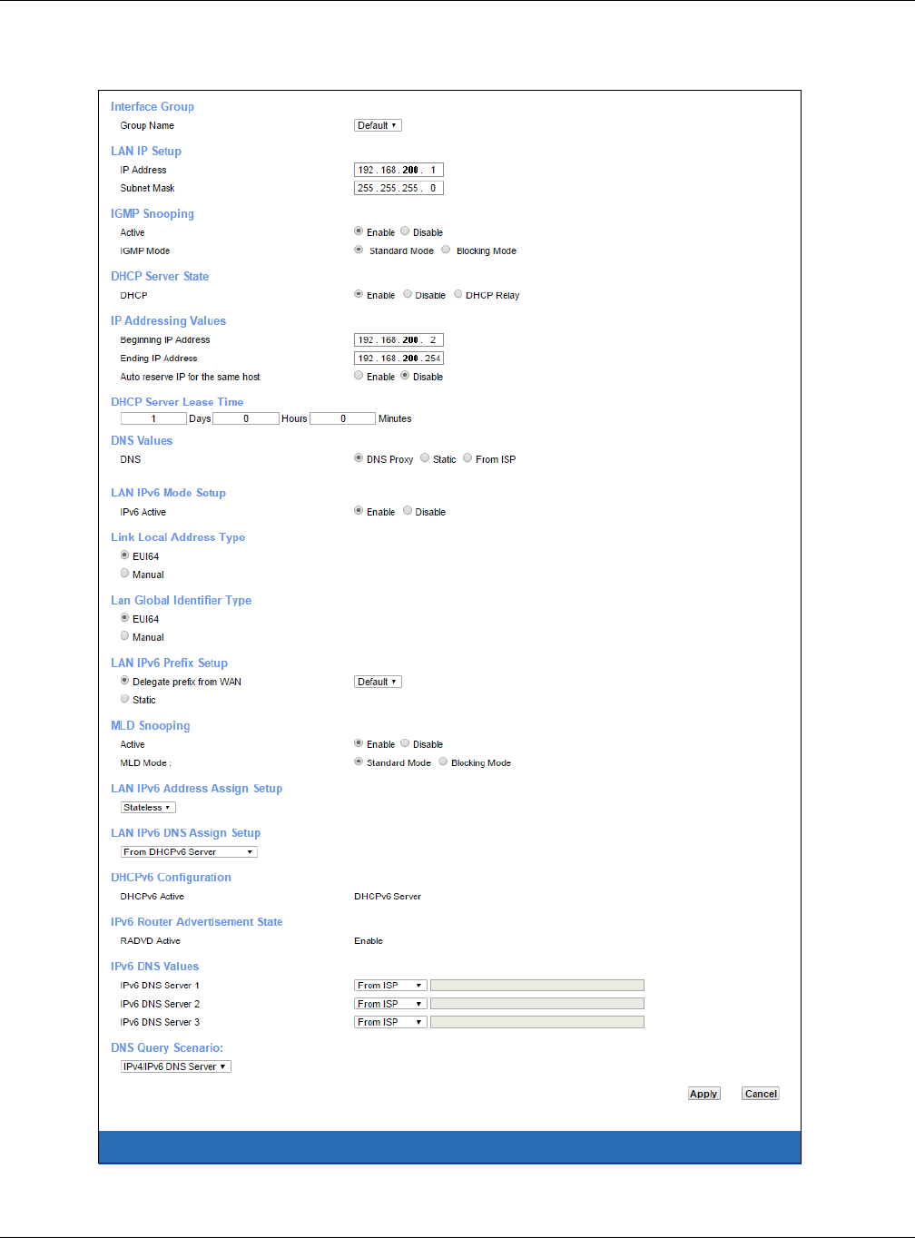Screen dimensions: 915x1238
Task: Disable IGMP Snooping Active
Action: [x=405, y=231]
